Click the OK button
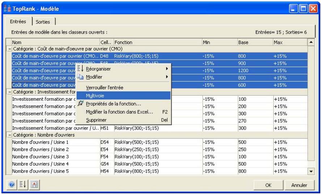321x194 pixels. [x=269, y=185]
